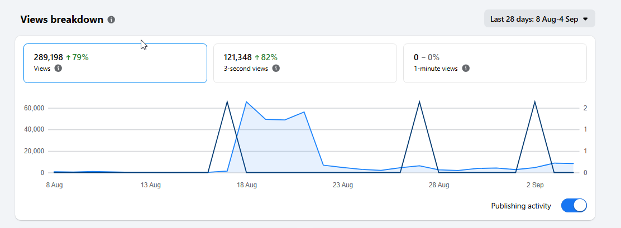Click the publishing activity spike near 2 Sep

[535, 102]
